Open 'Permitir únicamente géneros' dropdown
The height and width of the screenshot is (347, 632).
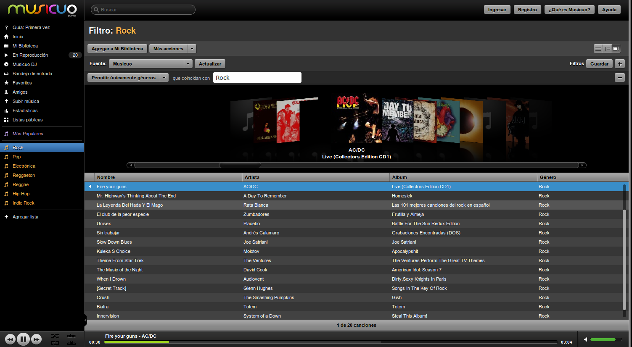click(128, 78)
